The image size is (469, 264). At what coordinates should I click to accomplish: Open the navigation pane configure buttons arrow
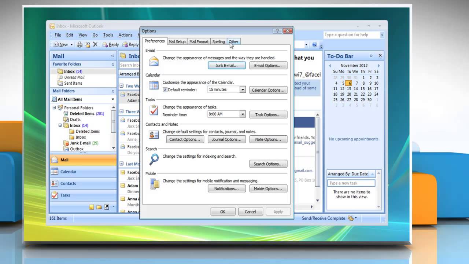113,207
